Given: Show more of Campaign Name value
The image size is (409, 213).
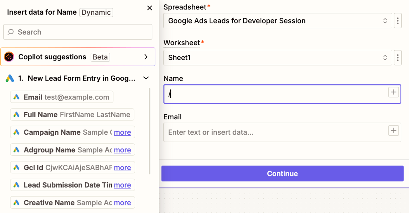Looking at the screenshot, I should 122,132.
